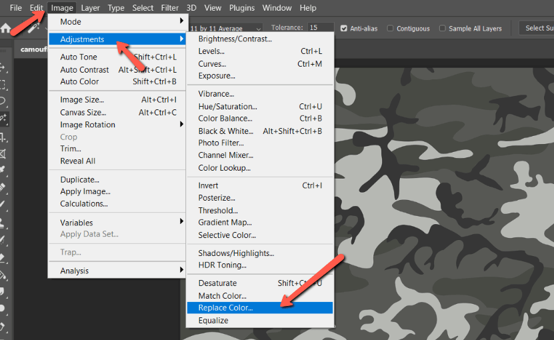Select the Lasso tool
Viewport: 554px width, 340px height.
pyautogui.click(x=3, y=102)
